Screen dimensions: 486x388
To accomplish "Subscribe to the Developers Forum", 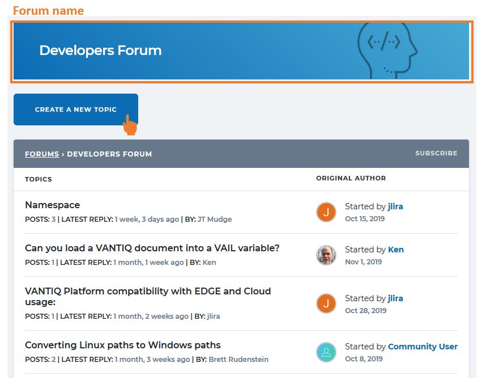I will pyautogui.click(x=436, y=153).
